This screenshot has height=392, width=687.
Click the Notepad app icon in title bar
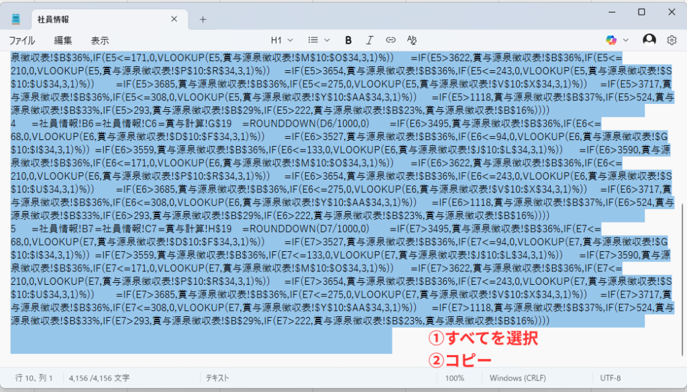tap(15, 19)
